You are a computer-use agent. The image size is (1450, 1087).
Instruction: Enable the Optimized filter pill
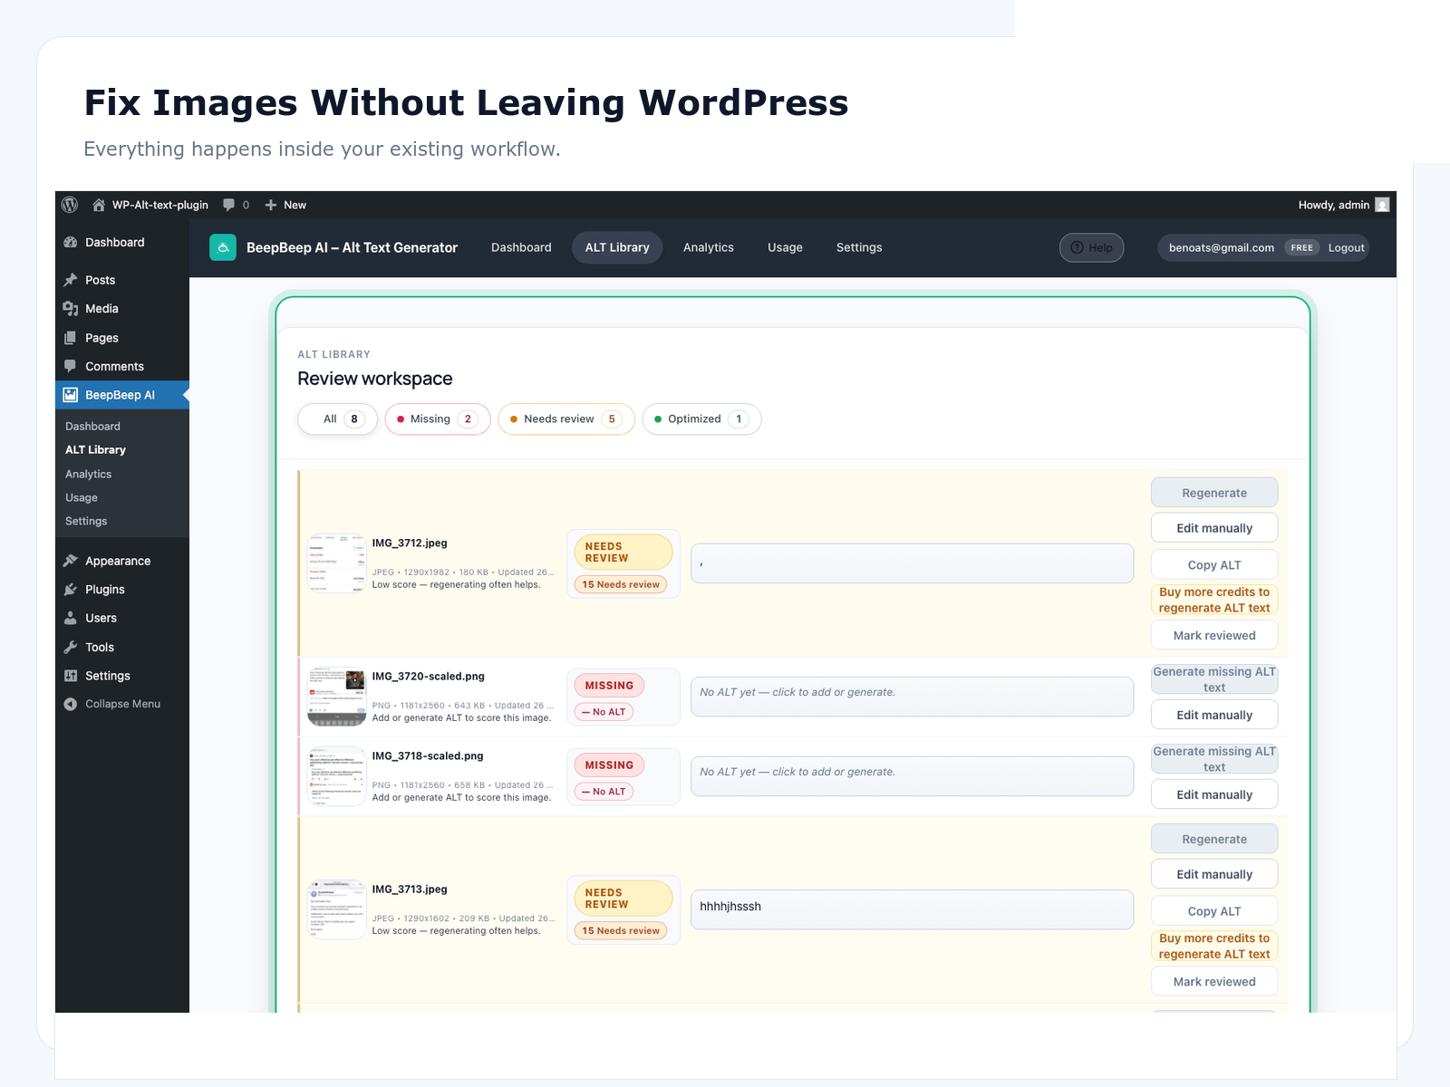701,418
